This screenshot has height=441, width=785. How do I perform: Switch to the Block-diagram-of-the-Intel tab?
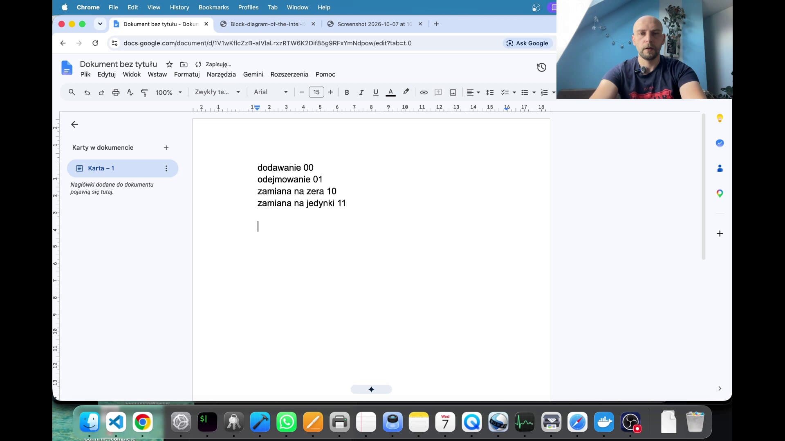pyautogui.click(x=268, y=24)
